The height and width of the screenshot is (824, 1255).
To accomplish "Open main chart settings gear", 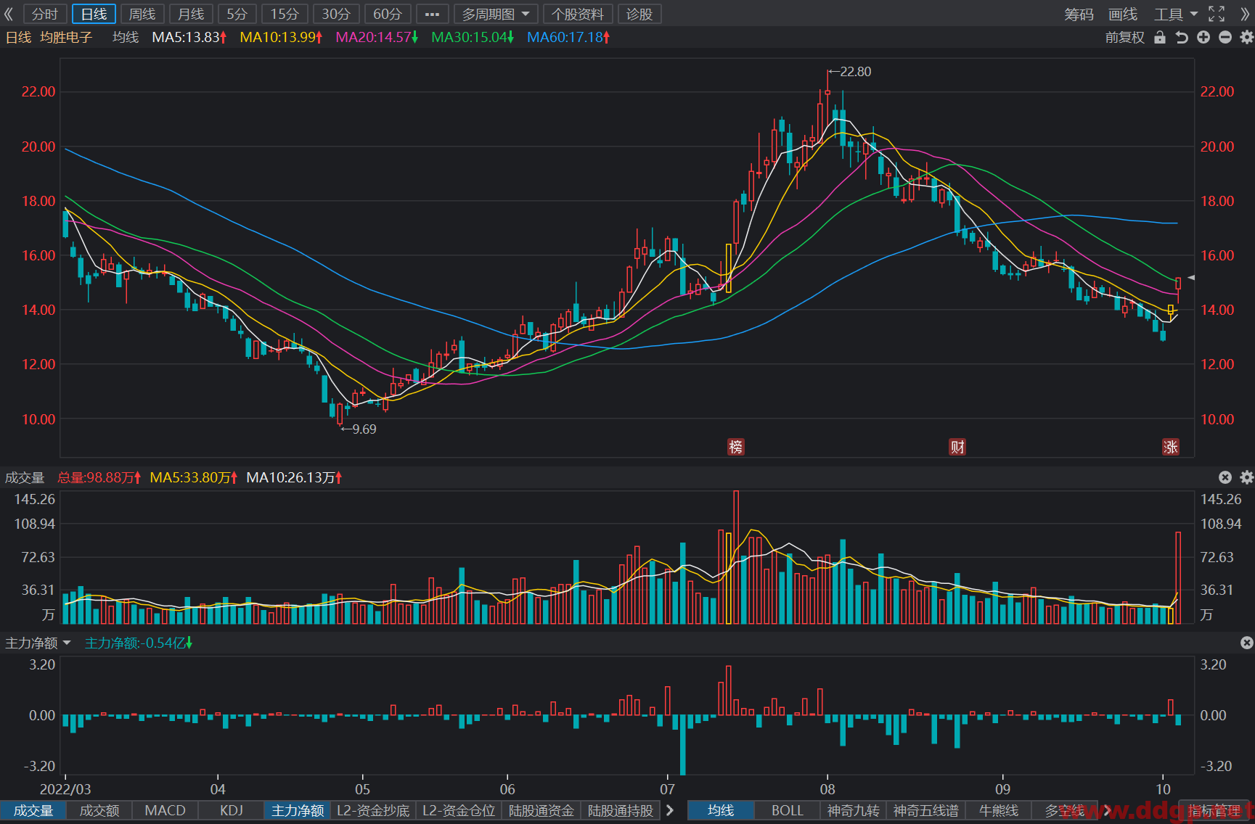I will (1246, 38).
